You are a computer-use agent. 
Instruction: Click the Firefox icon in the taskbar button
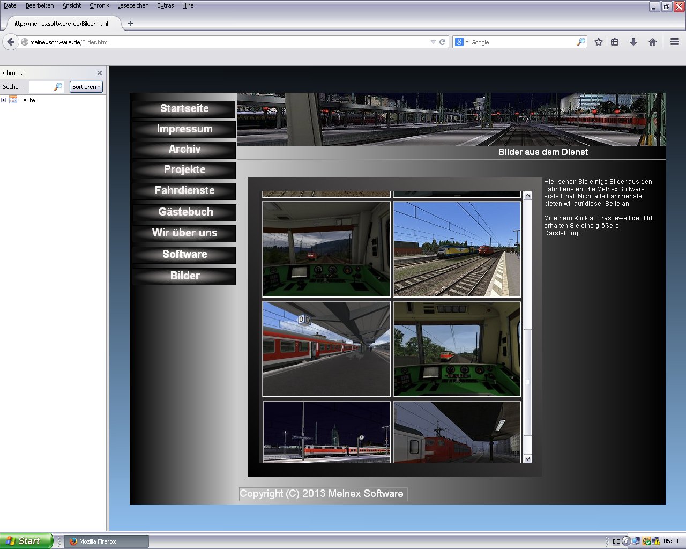click(73, 541)
